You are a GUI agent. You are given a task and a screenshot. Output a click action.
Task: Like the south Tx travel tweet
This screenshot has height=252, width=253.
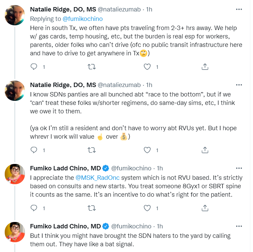(147, 67)
